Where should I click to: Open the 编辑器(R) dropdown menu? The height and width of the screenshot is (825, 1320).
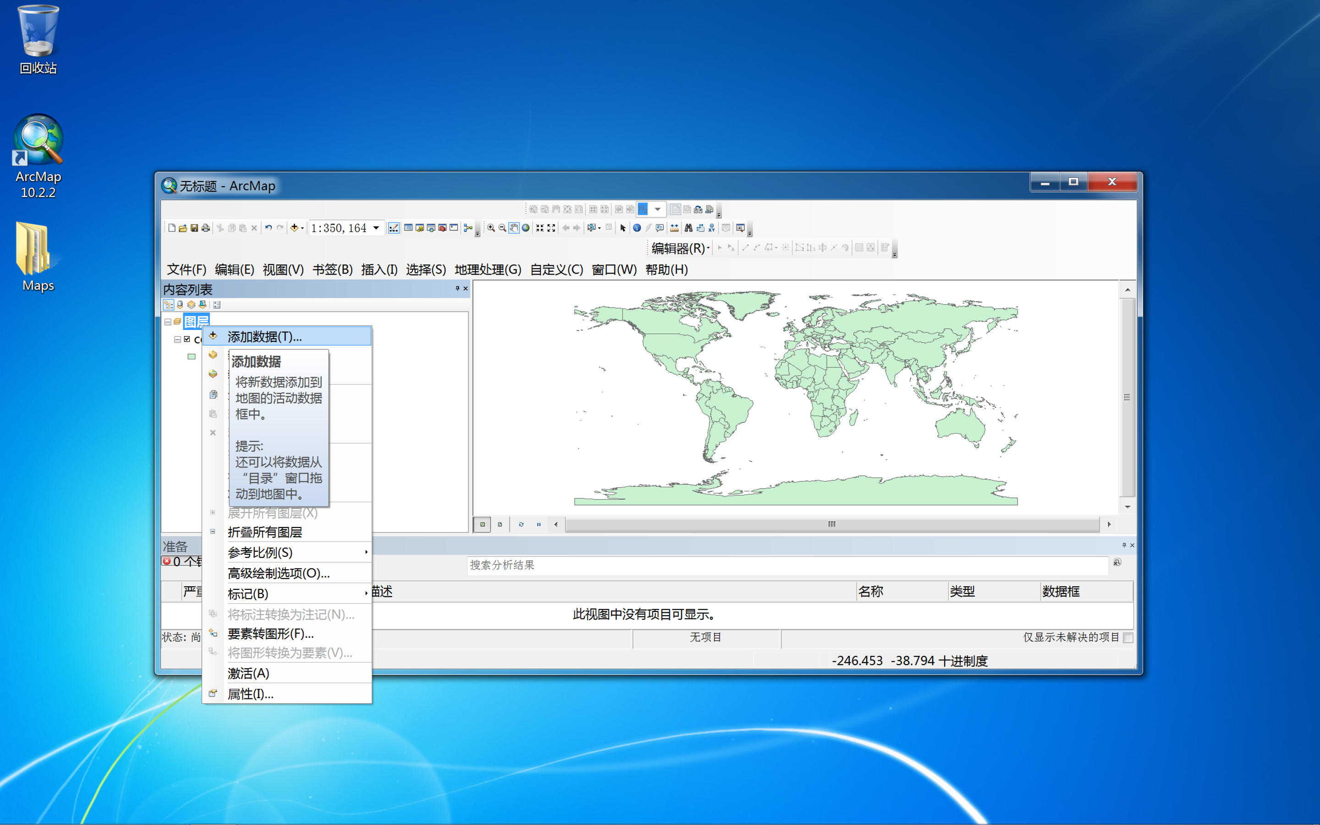(x=680, y=248)
